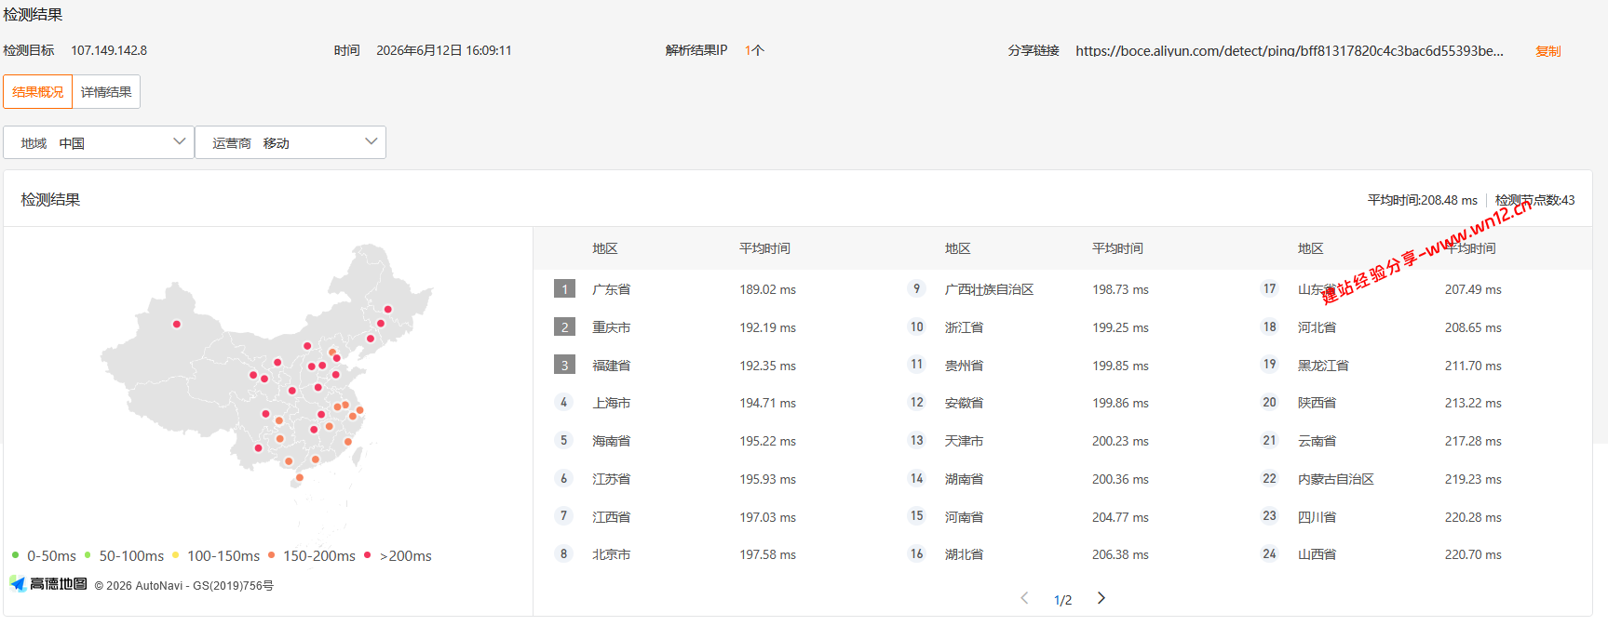Select 陕西省 region cell
Viewport: 1608px width, 626px height.
coord(1317,403)
